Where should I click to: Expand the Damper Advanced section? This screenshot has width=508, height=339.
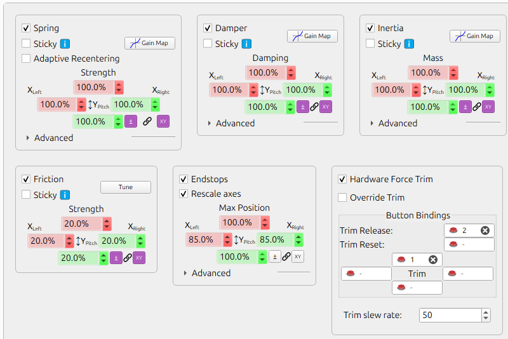(209, 123)
